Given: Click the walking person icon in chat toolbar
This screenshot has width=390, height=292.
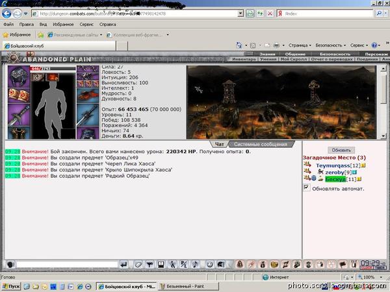Looking at the screenshot, I should 172,265.
